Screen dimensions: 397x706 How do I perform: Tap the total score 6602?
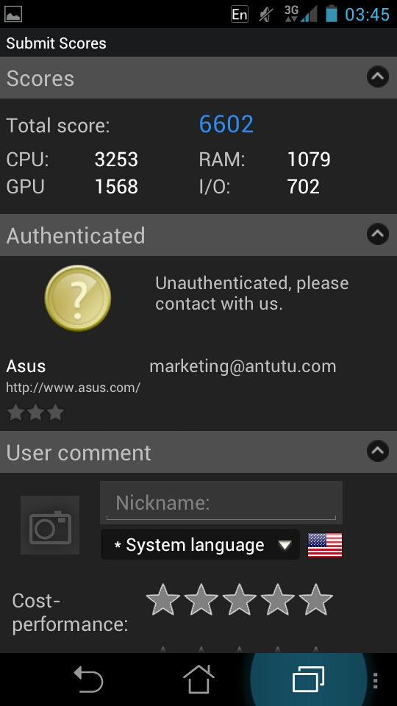(x=226, y=124)
